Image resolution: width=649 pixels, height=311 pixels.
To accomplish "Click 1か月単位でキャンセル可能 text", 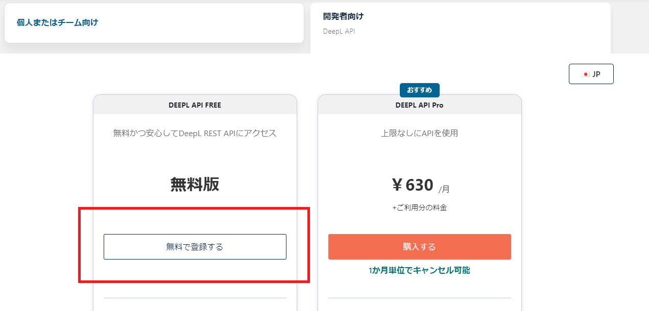I will (419, 270).
